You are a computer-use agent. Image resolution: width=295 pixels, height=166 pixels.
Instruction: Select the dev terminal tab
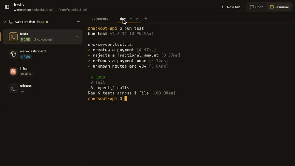tap(123, 19)
